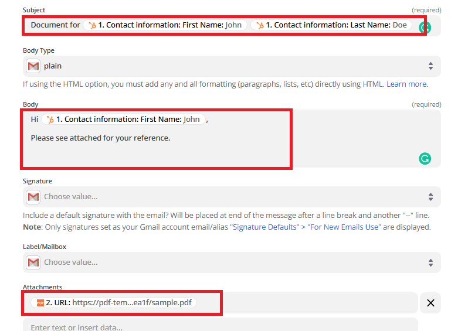Click the PDF icon on URL attachment pill
This screenshot has height=331, width=468.
coord(40,303)
